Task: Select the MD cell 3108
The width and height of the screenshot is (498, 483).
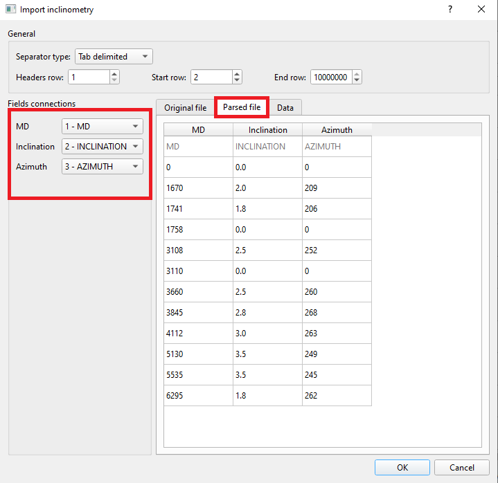Action: pyautogui.click(x=199, y=250)
